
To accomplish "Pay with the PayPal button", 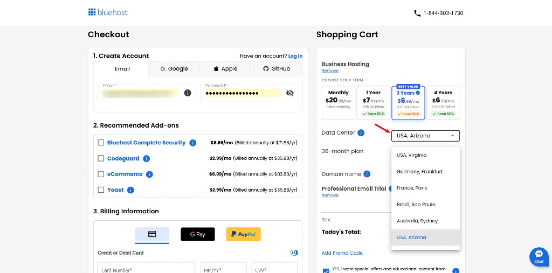I will 244,234.
